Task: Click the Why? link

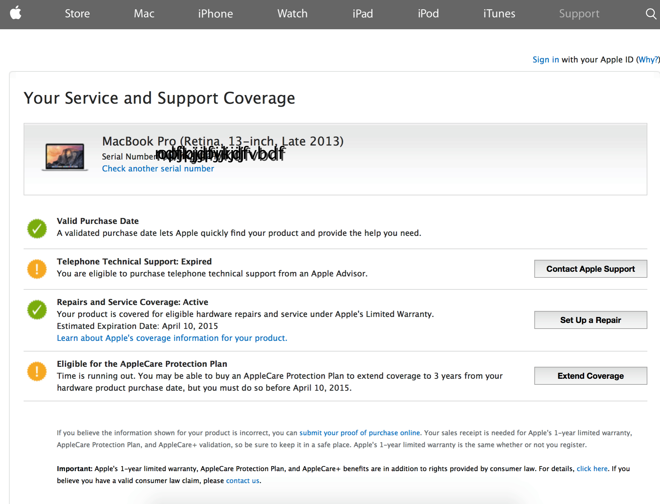Action: coord(648,59)
